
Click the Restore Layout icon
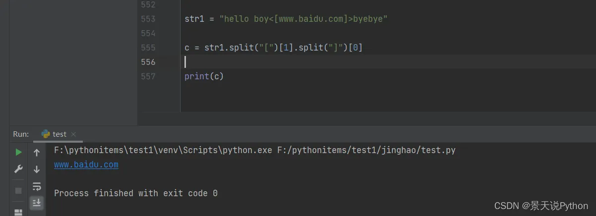18,212
